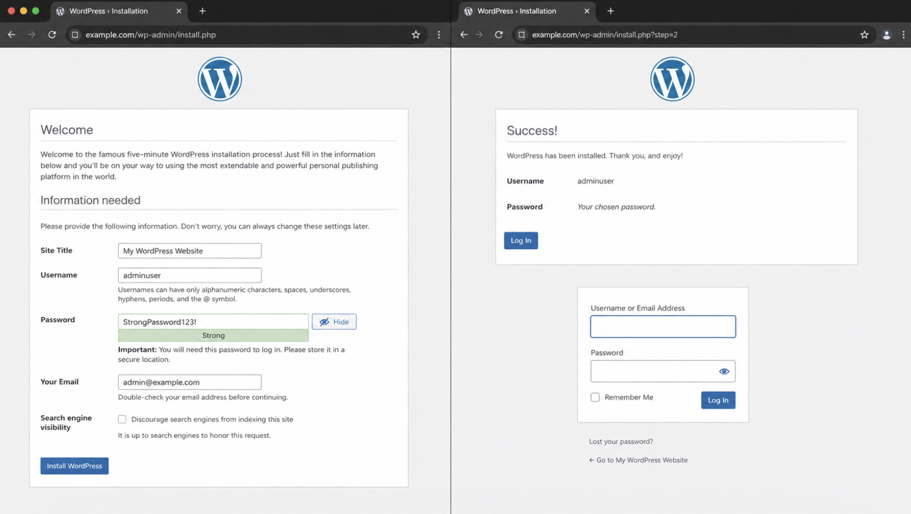Click Log In button under Success message
The height and width of the screenshot is (514, 911).
click(521, 240)
